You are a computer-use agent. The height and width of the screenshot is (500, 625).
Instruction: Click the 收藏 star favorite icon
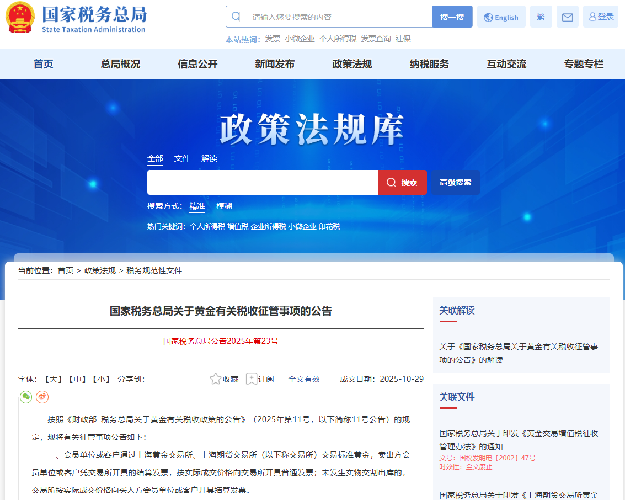point(216,379)
